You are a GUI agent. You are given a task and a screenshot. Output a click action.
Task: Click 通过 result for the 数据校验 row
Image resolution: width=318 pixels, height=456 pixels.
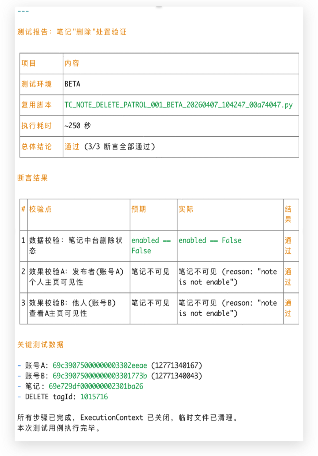[x=288, y=246]
